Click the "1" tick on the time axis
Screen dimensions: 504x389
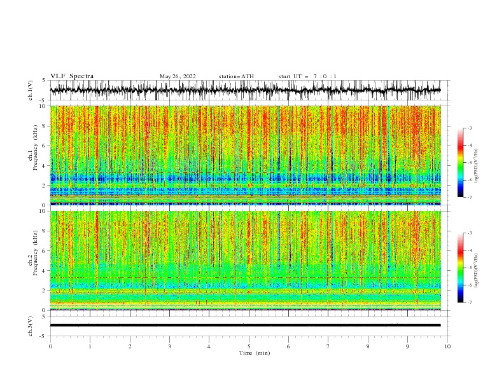click(x=90, y=346)
